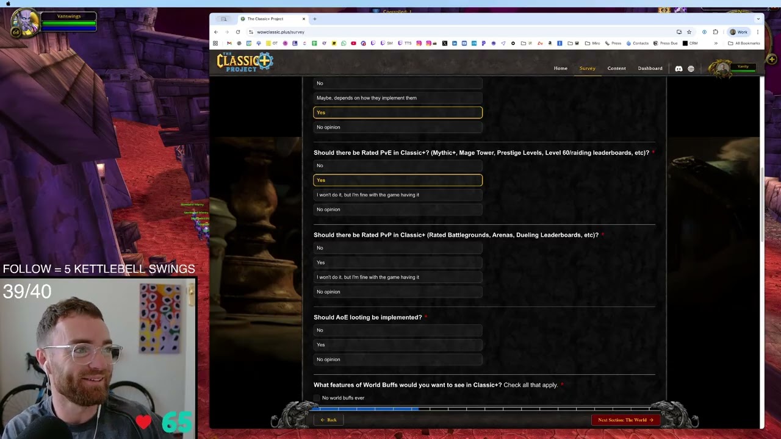Reload the survey page
The width and height of the screenshot is (781, 439).
click(x=238, y=32)
